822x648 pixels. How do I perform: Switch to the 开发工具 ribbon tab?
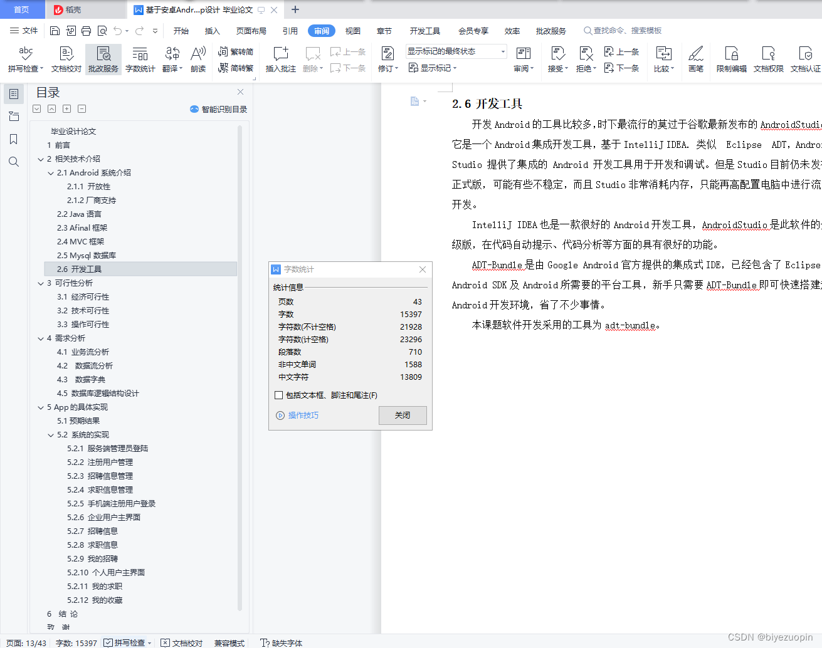click(x=425, y=31)
